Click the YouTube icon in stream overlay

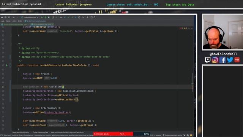point(237,60)
